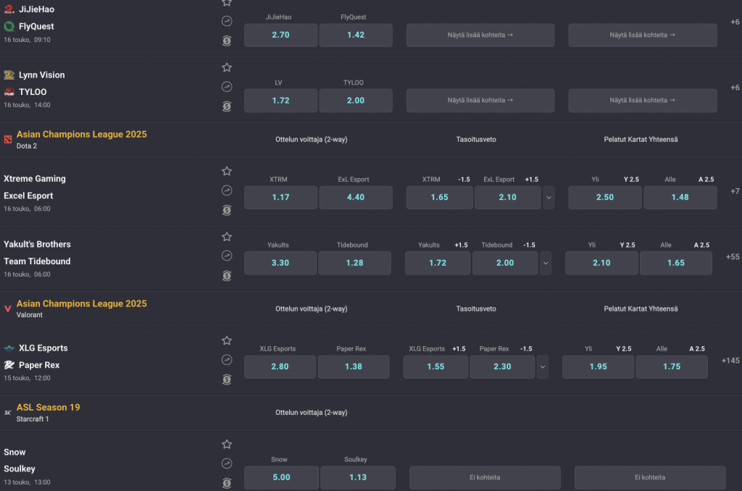Click the TYLOO team logo
The image size is (742, 491).
point(9,92)
